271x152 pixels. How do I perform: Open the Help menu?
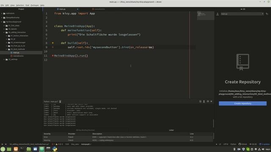[42, 5]
